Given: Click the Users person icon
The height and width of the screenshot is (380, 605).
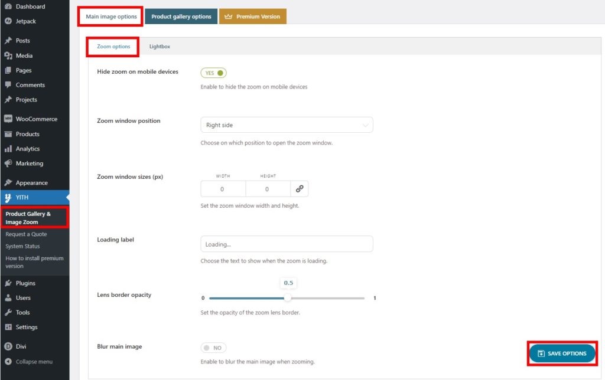Looking at the screenshot, I should [x=8, y=297].
